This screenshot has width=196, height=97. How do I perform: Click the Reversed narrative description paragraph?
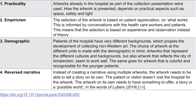(122, 80)
